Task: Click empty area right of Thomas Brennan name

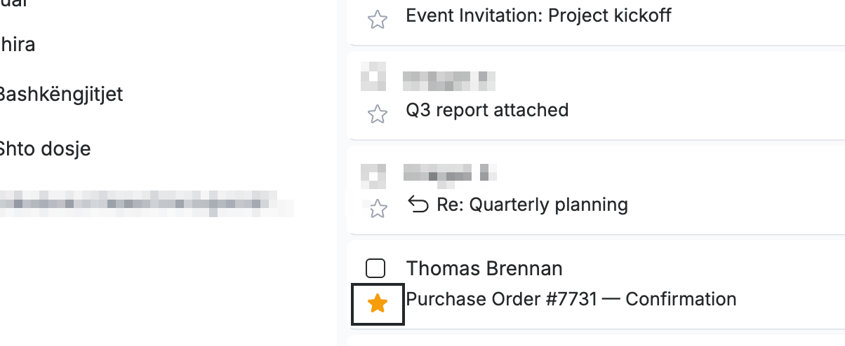Action: pos(702,268)
